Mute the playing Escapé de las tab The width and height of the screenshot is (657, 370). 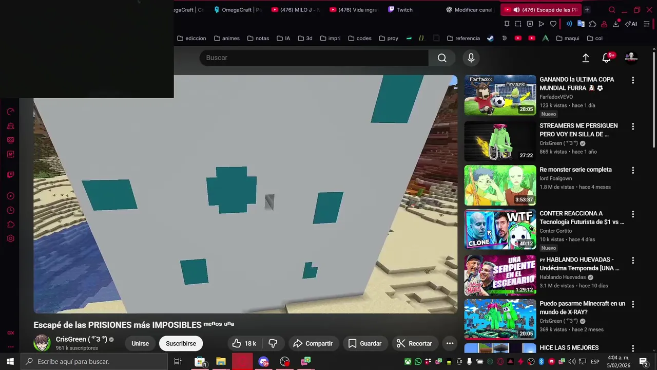click(516, 10)
